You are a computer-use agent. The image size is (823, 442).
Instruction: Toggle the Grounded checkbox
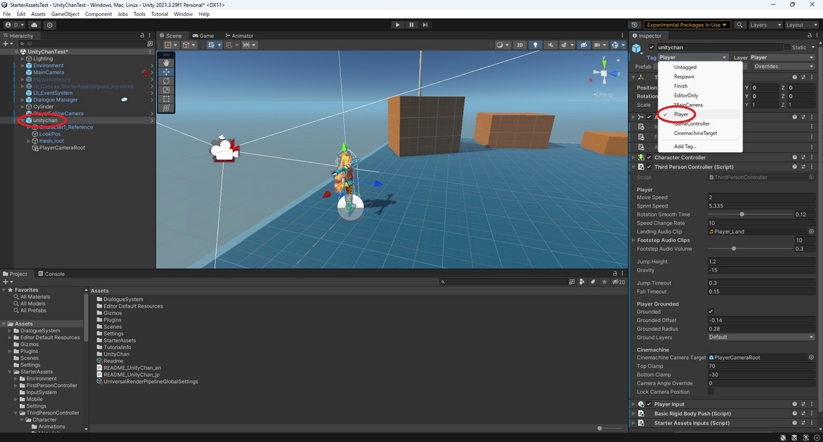point(711,312)
